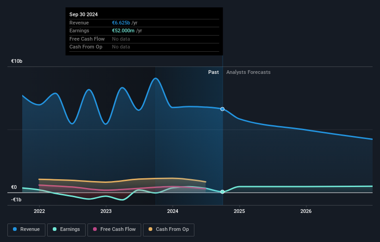Click the 'Analysts Forecasts' label
This screenshot has width=380, height=242.
249,72
